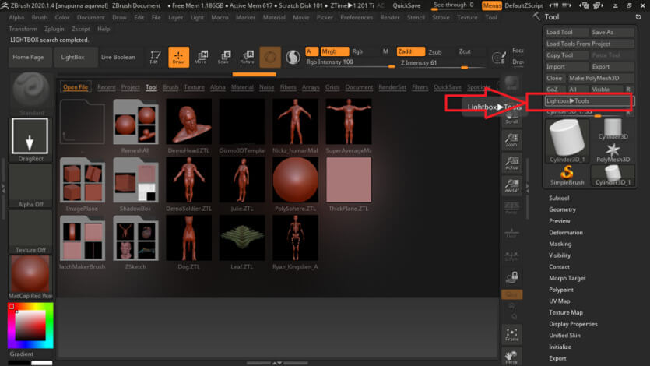Click the Zoom canvas icon
The height and width of the screenshot is (366, 650).
tap(511, 140)
